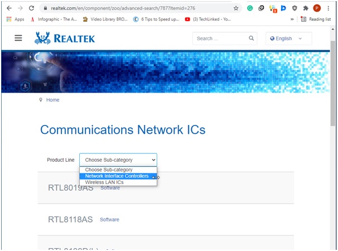The height and width of the screenshot is (251, 338).
Task: Open the Grammarly extension icon
Action: coord(250,8)
